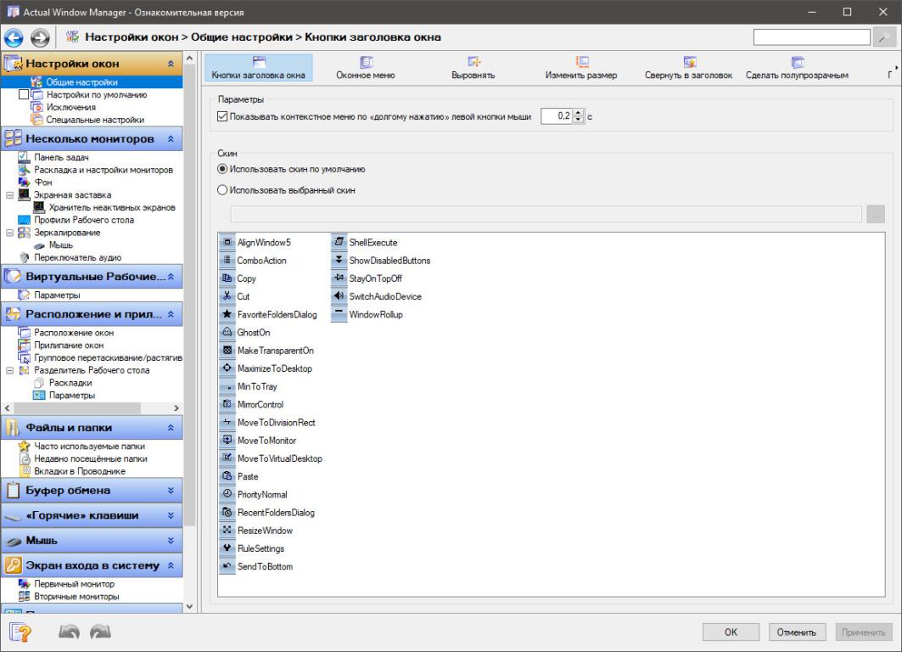The width and height of the screenshot is (902, 652).
Task: Increase the long-press delay spinner value
Action: (580, 113)
